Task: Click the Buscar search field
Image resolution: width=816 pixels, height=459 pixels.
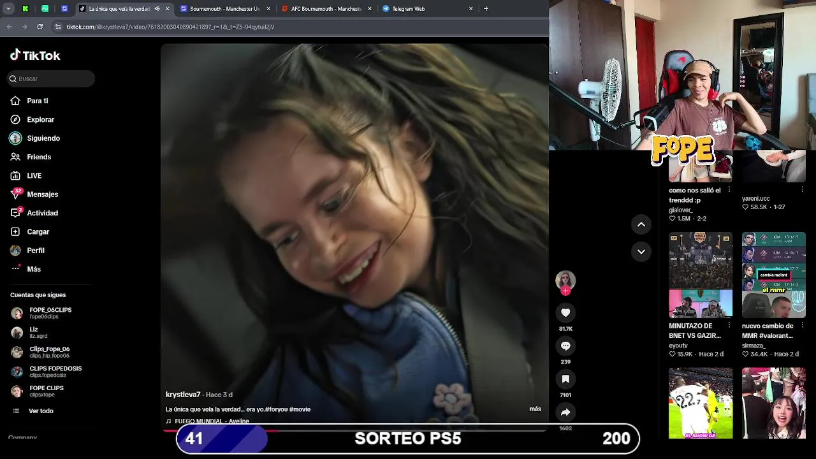Action: (51, 78)
